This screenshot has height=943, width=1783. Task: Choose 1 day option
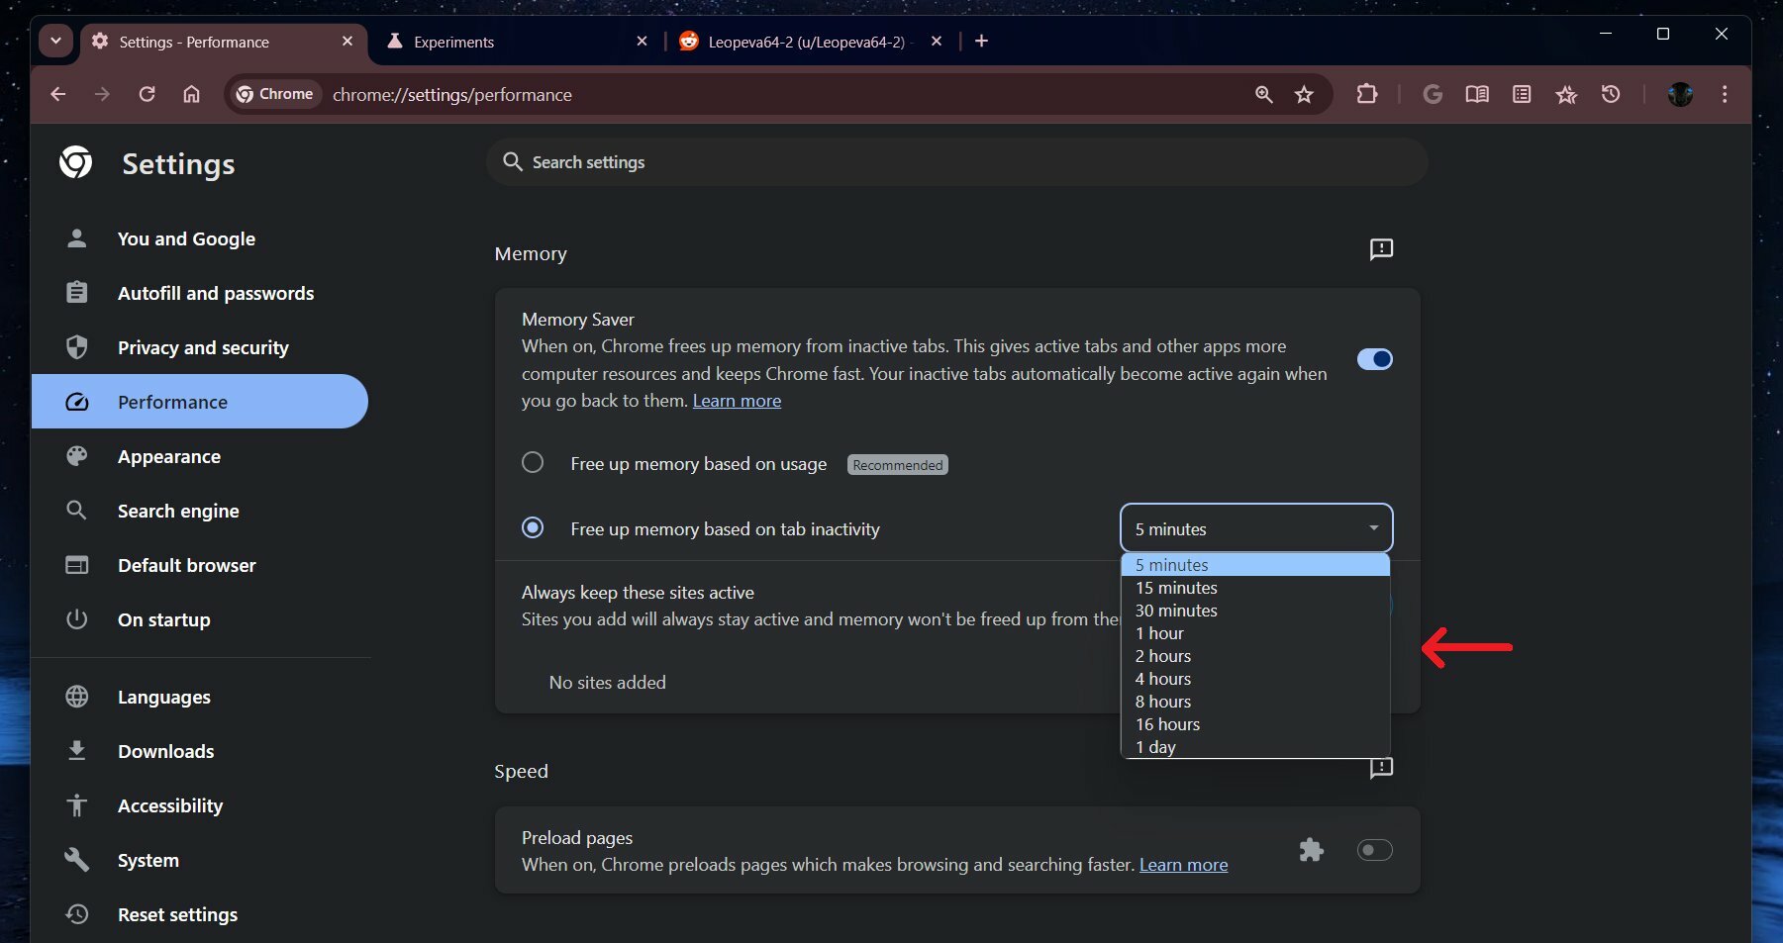point(1255,747)
